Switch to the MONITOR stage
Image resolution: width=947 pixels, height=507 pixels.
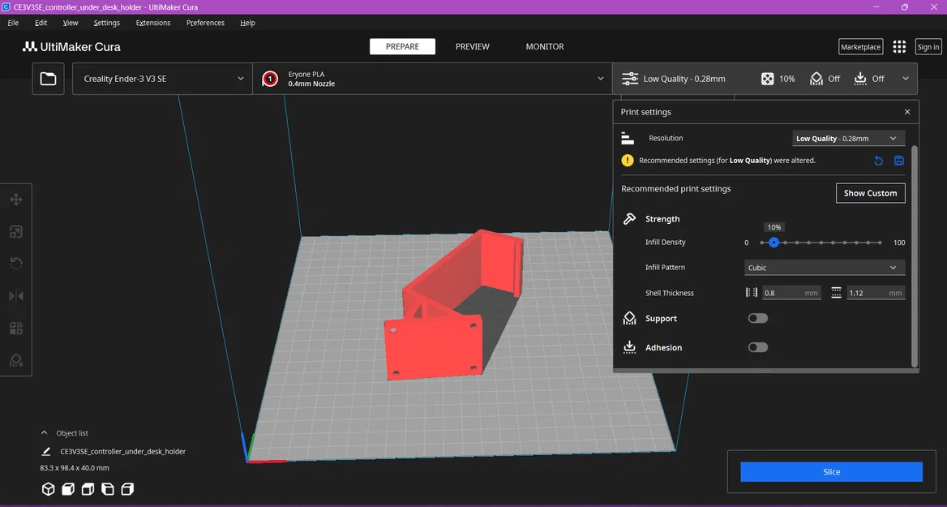[545, 46]
